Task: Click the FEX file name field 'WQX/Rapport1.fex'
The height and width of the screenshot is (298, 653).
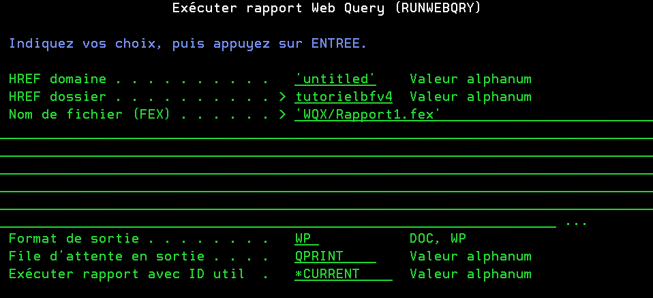Action: click(474, 115)
